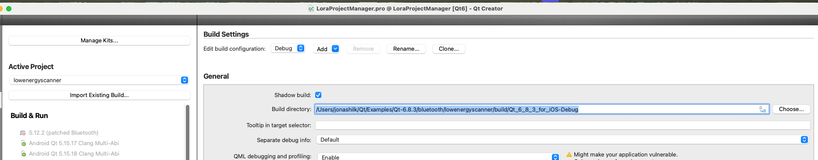
Task: Click the 5.12.2 kit warning icon
Action: (23, 133)
